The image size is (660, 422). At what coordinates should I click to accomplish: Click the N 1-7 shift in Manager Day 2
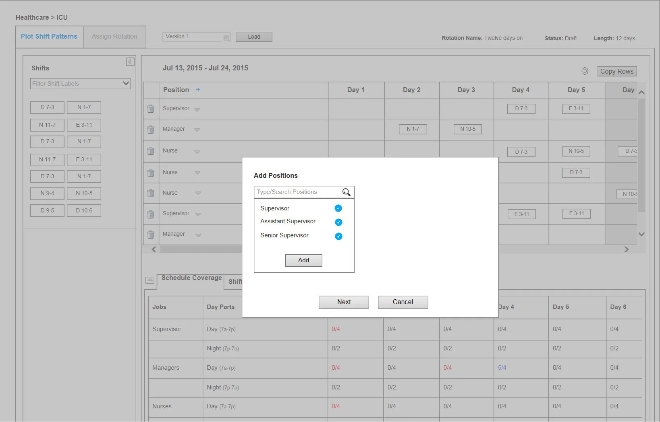coord(413,129)
